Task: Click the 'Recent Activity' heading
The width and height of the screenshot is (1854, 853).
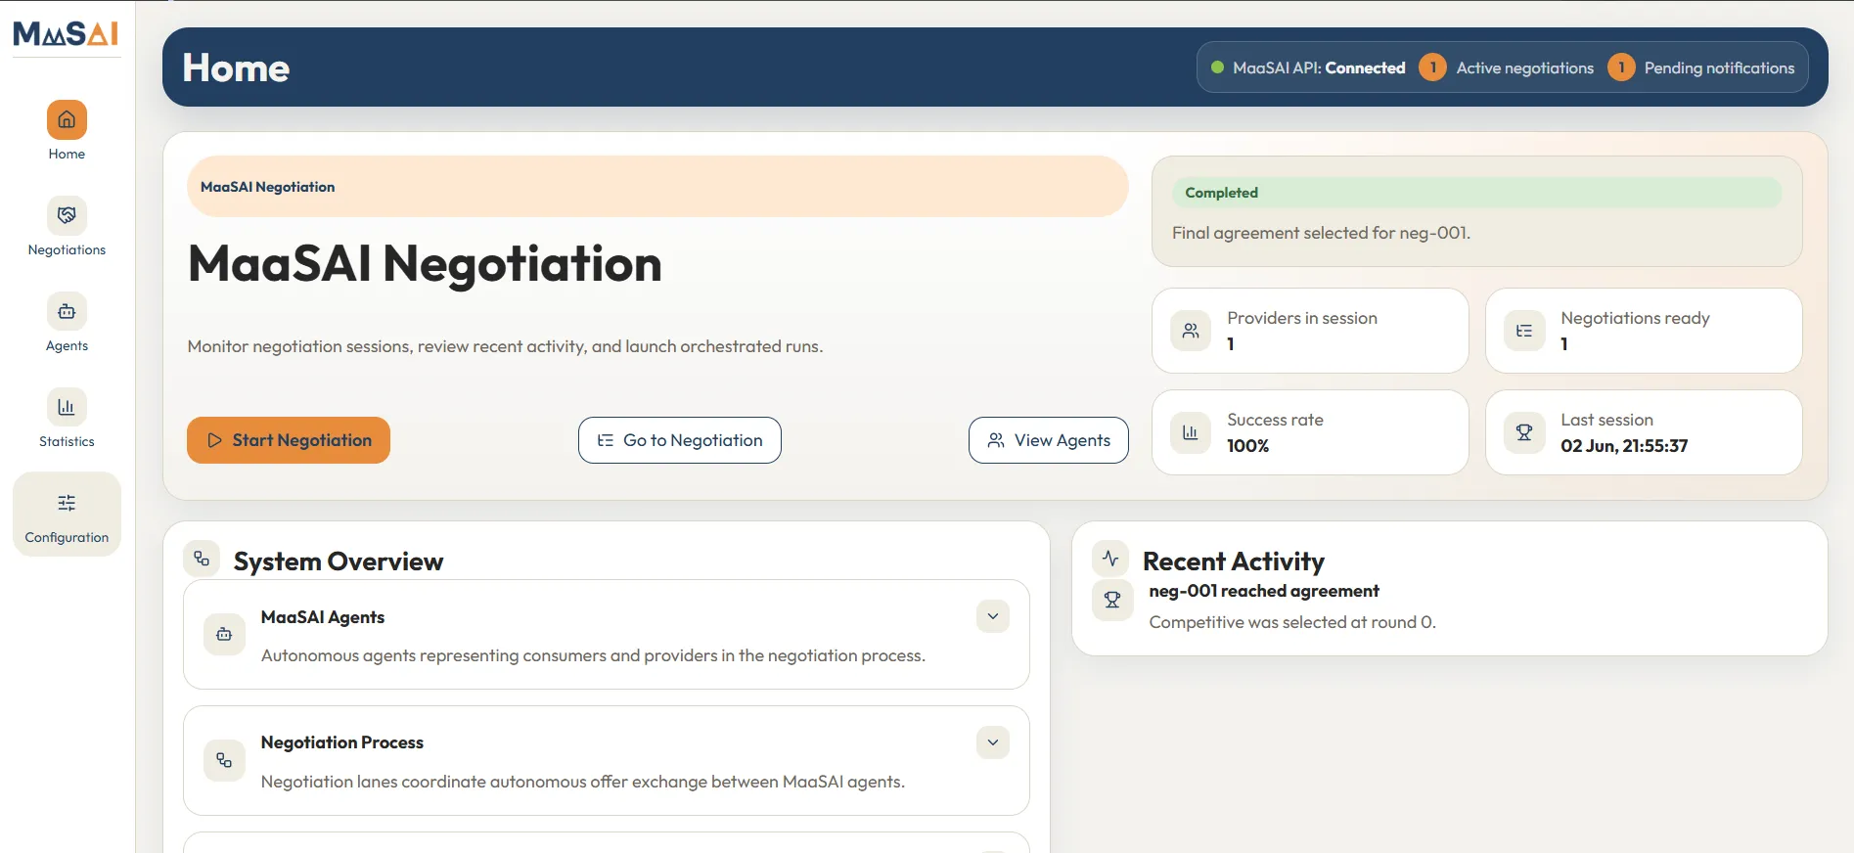Action: [x=1234, y=561]
